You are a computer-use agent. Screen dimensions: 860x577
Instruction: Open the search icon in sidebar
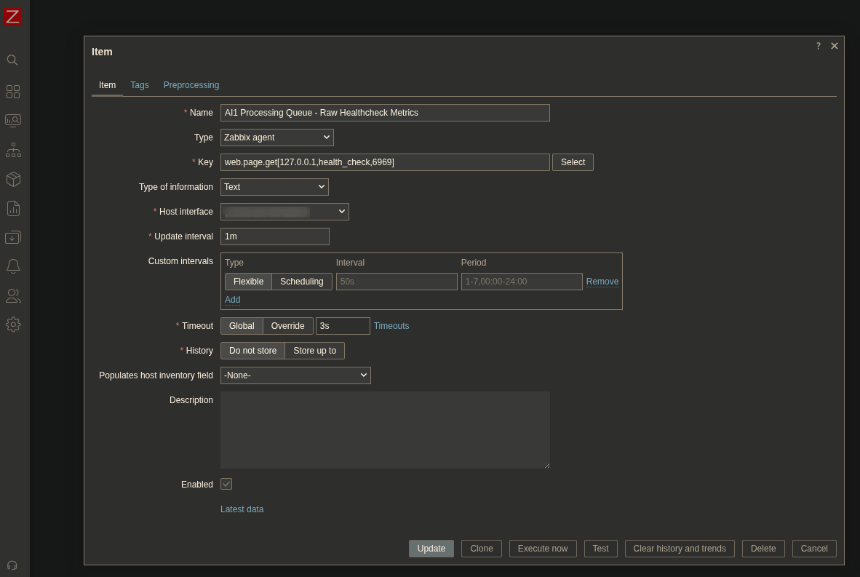(12, 60)
